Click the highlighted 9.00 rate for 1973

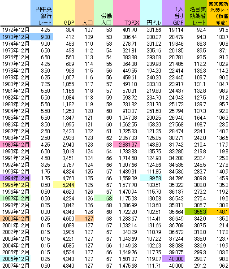(42, 37)
